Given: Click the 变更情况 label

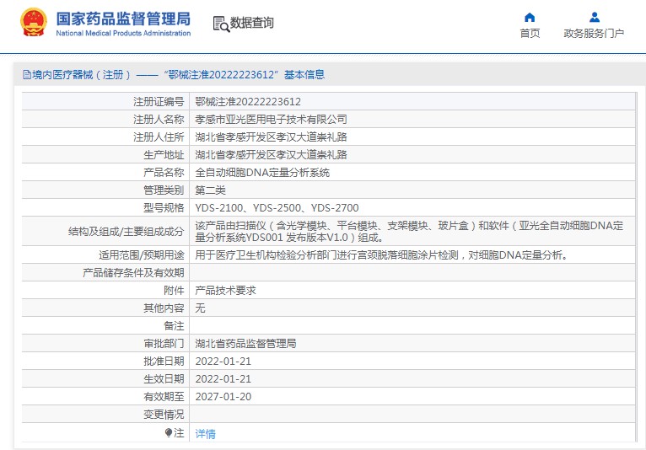Looking at the screenshot, I should click(x=164, y=415).
